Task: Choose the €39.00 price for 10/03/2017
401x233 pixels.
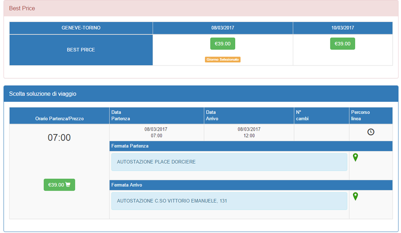Action: click(x=342, y=44)
